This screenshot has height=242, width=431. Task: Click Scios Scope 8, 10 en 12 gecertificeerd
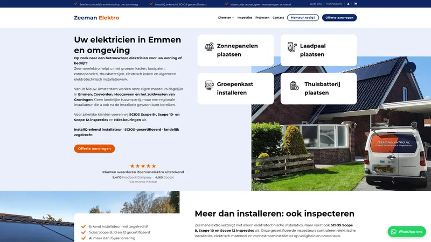click(x=119, y=232)
